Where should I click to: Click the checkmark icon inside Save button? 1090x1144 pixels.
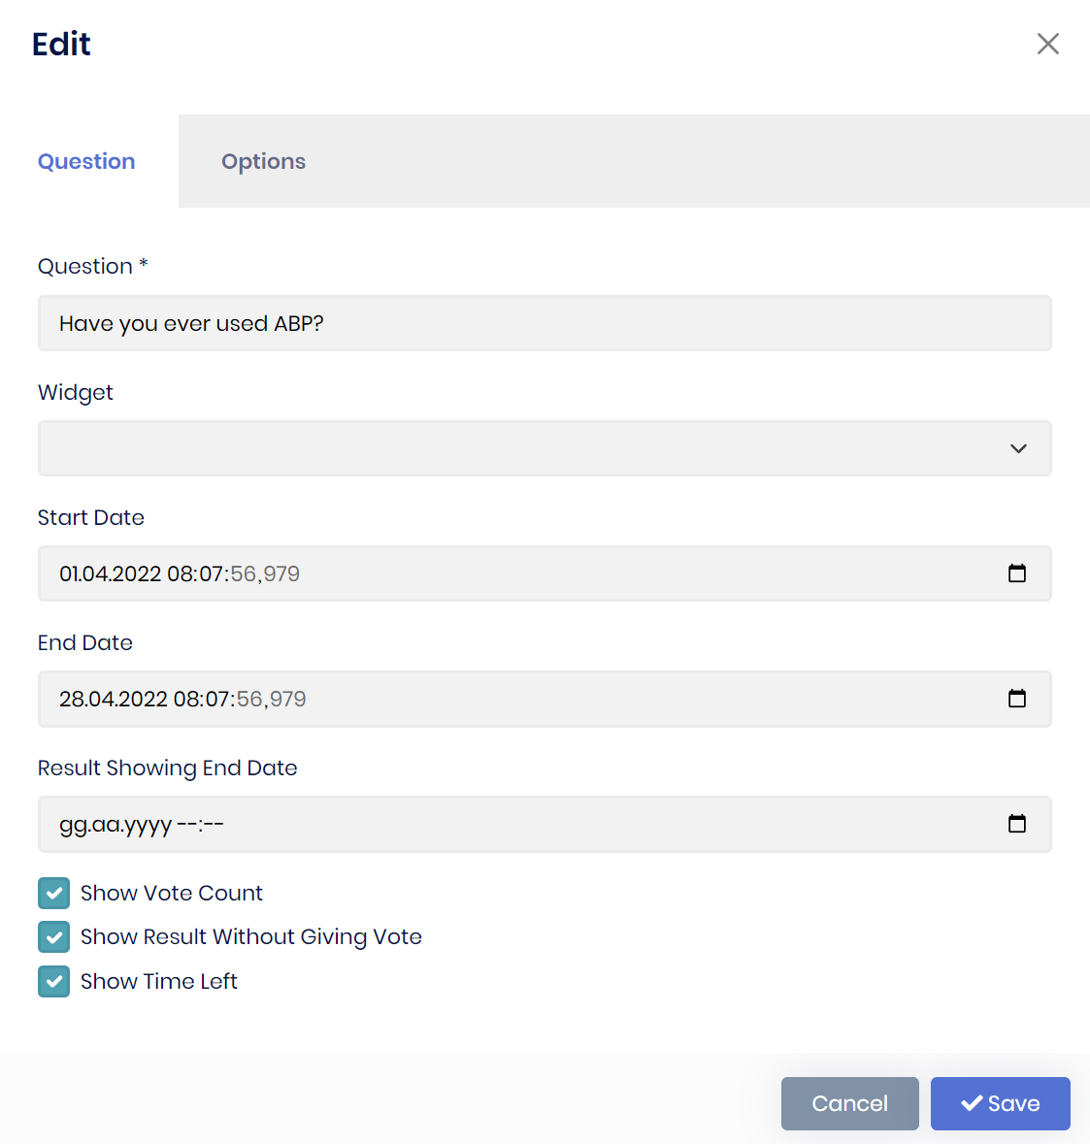click(x=972, y=1103)
